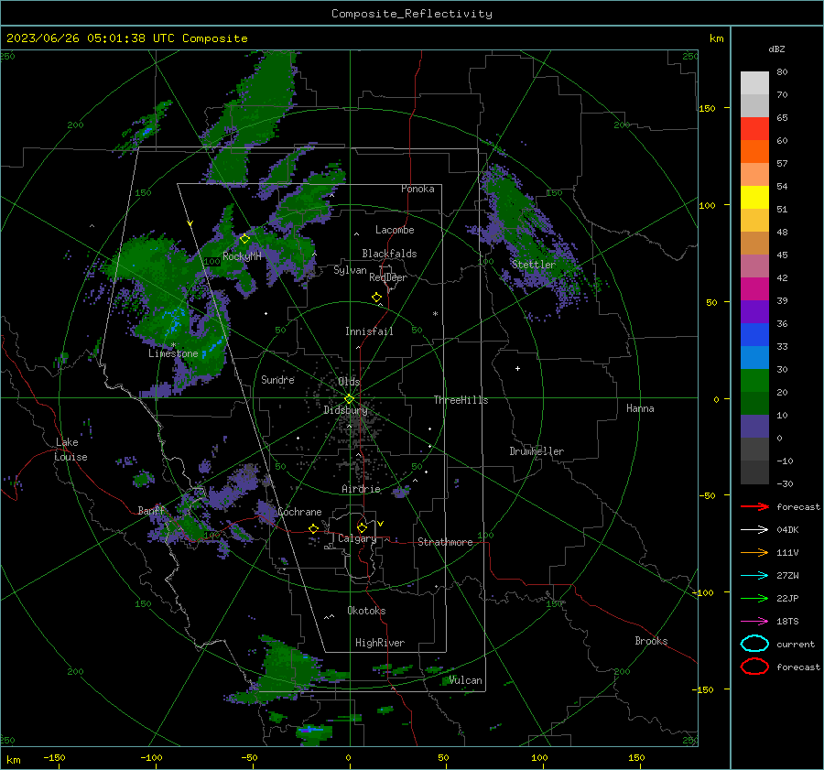Click the Stettler label on the map
The width and height of the screenshot is (824, 770).
[534, 265]
